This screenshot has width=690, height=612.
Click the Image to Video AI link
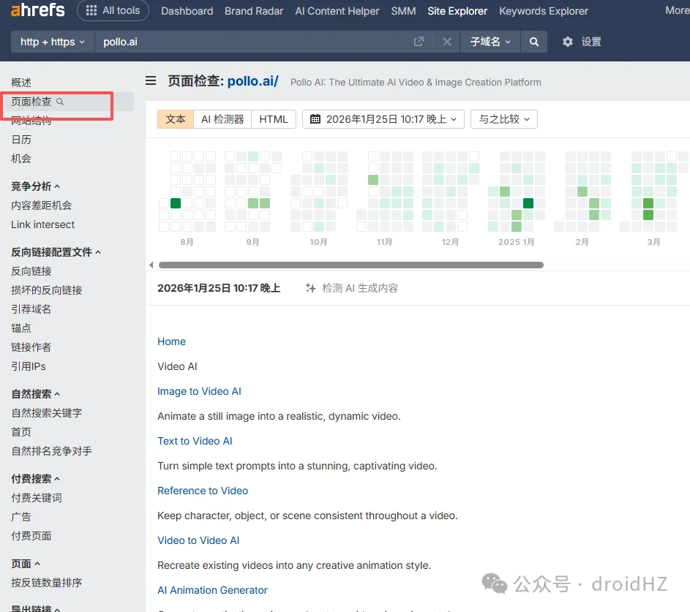[199, 391]
